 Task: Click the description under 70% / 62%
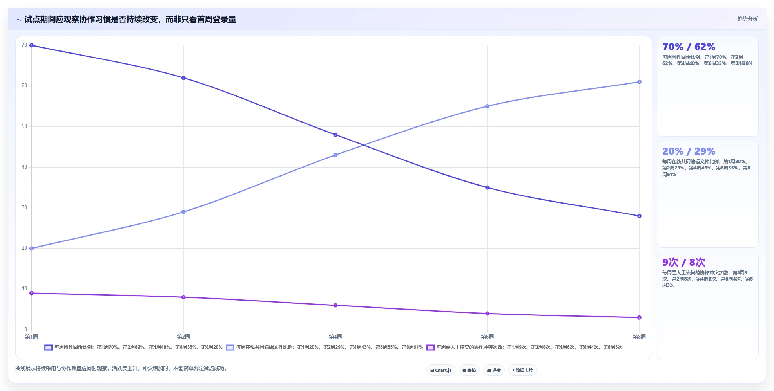click(707, 60)
